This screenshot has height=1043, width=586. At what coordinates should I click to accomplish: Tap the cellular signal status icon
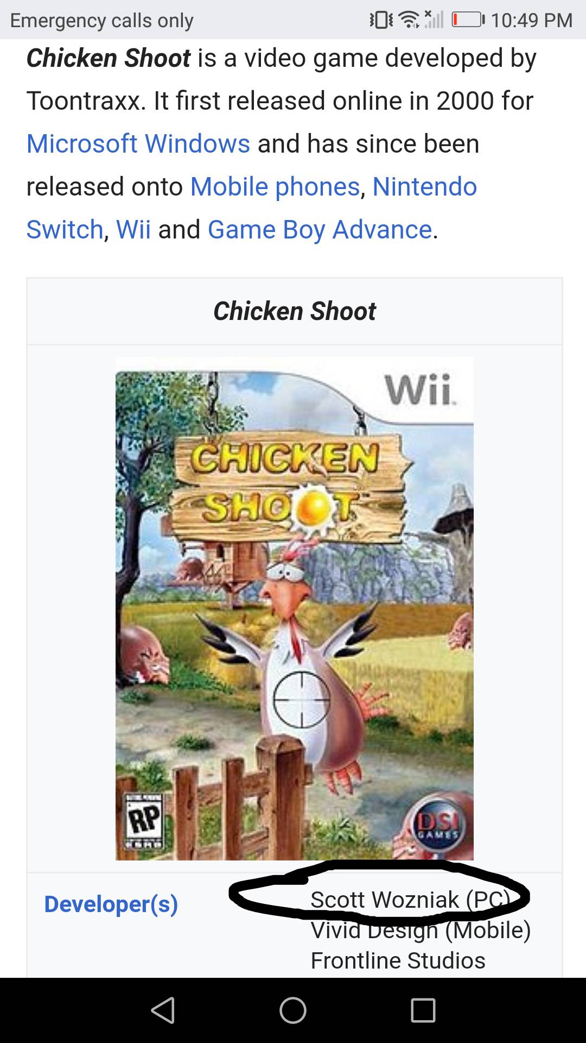[434, 20]
